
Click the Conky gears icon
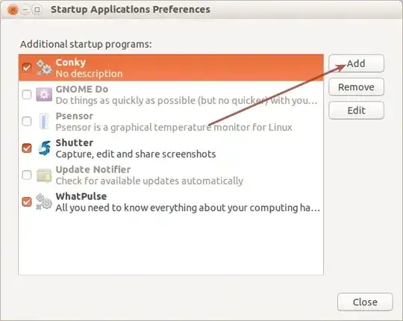tap(44, 68)
